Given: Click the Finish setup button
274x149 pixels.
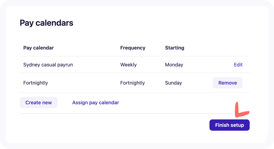Looking at the screenshot, I should click(229, 125).
